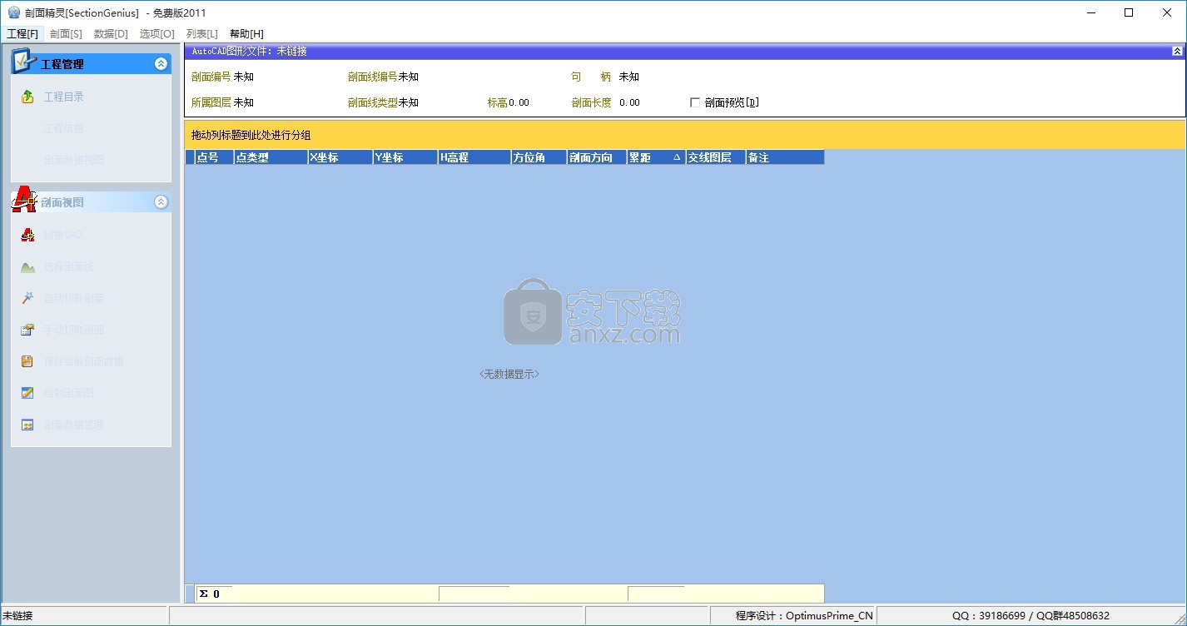The height and width of the screenshot is (626, 1187).
Task: Click the 剖面长度 0.00 value
Action: [x=630, y=102]
